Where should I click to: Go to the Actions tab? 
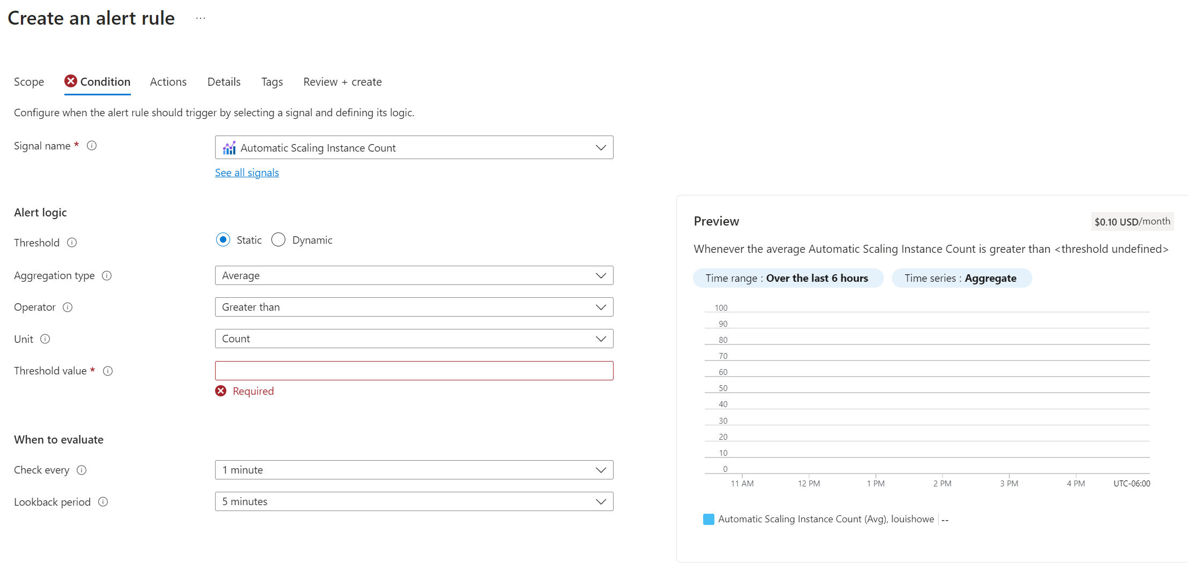tap(168, 82)
